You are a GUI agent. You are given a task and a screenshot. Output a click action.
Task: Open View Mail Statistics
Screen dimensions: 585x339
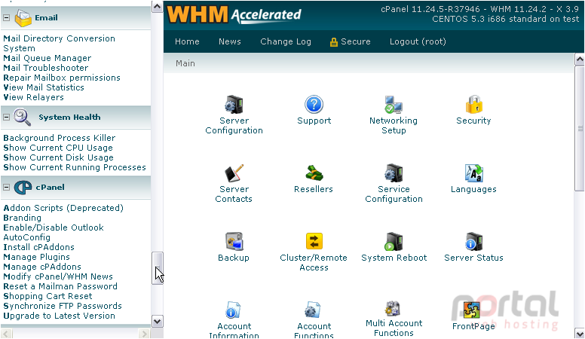tap(44, 87)
